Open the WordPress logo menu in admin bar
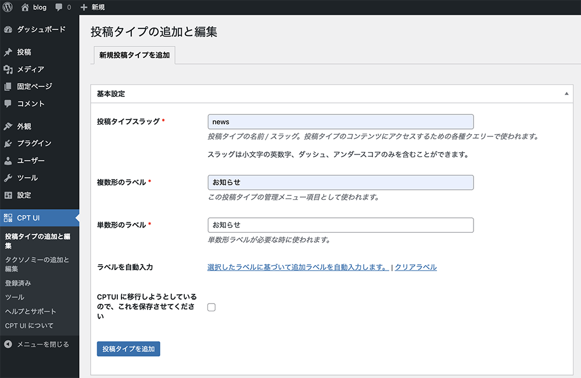This screenshot has height=378, width=581. point(6,8)
